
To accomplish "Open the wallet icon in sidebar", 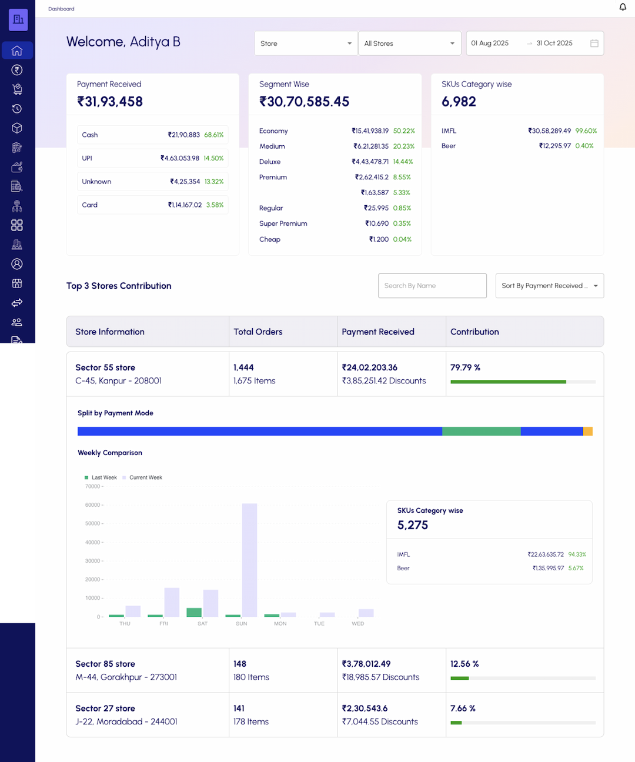I will (17, 167).
